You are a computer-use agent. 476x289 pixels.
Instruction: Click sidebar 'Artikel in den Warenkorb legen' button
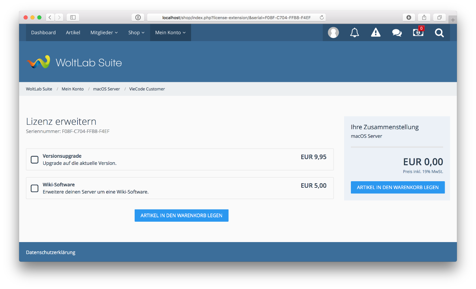coord(397,187)
